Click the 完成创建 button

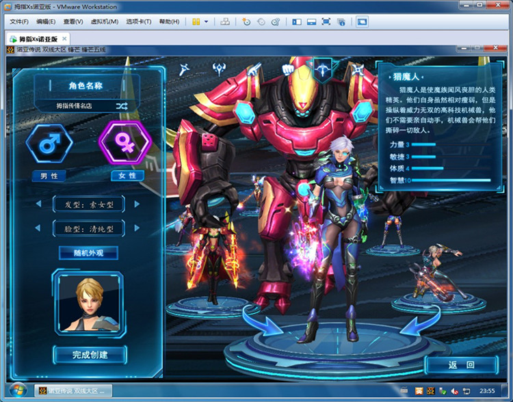coord(90,355)
